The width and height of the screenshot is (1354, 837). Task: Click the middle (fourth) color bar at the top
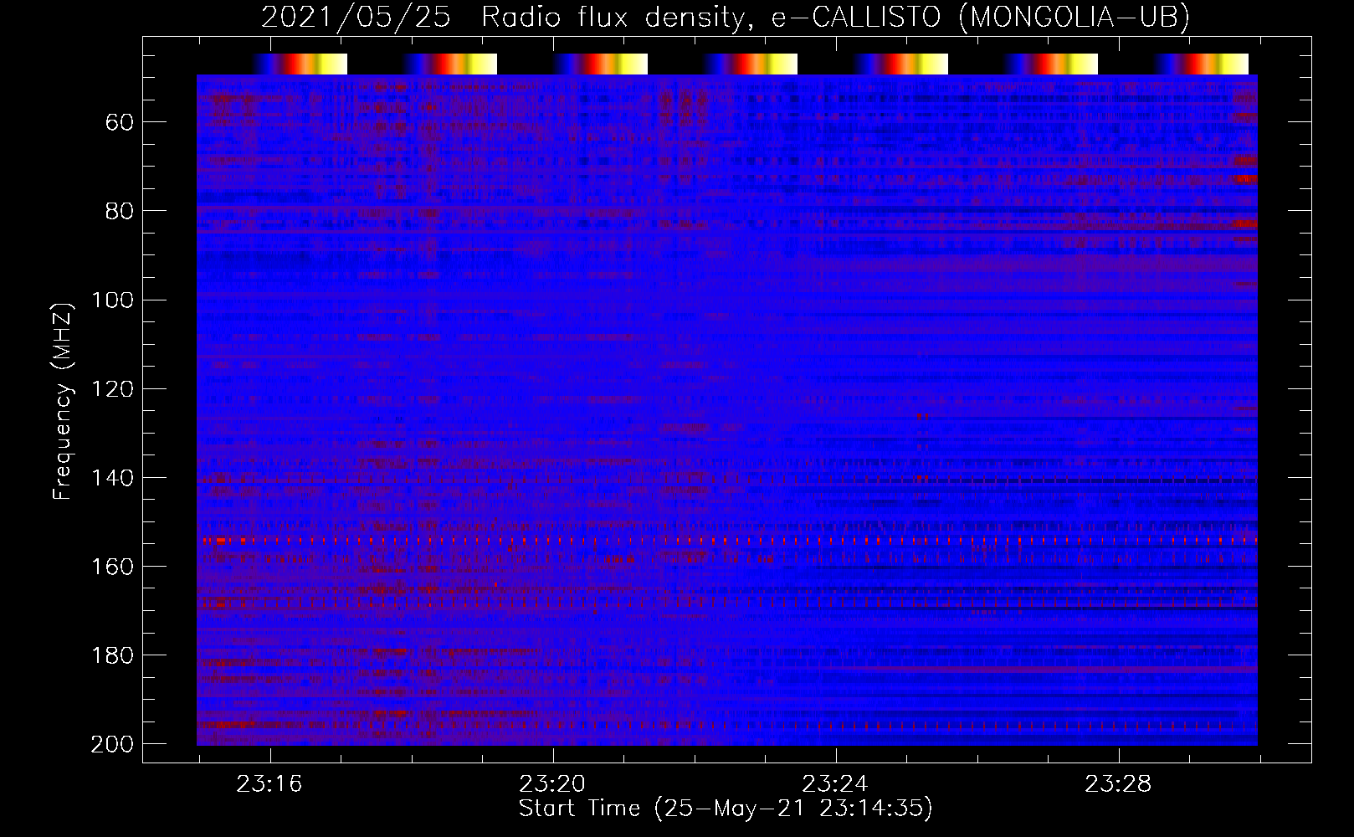coord(751,64)
